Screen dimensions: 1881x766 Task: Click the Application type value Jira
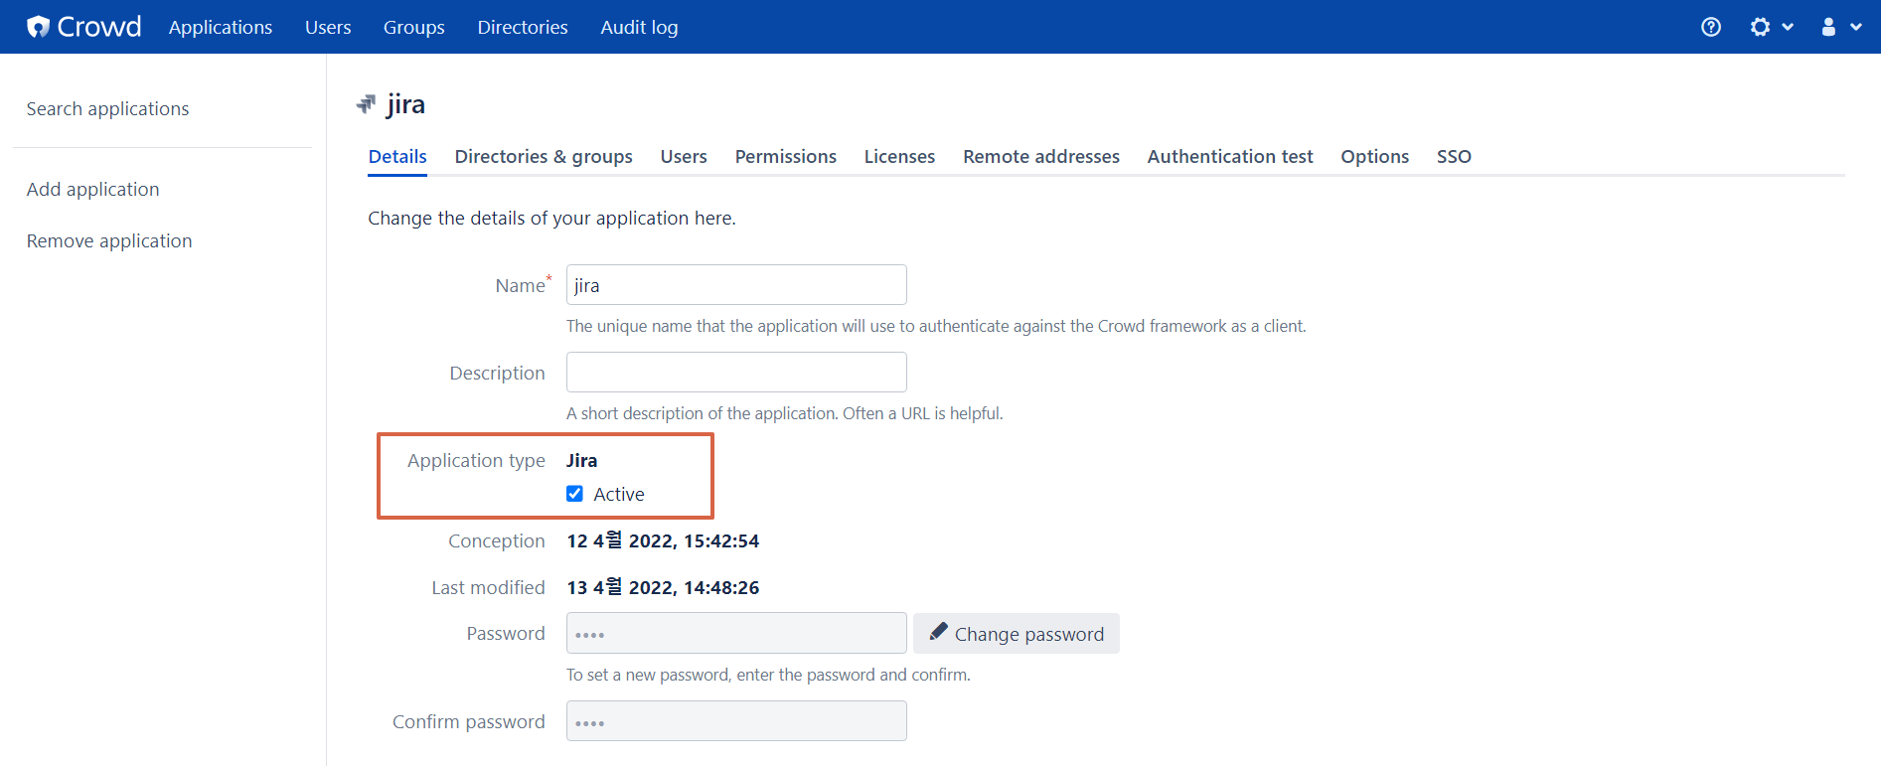pos(581,460)
